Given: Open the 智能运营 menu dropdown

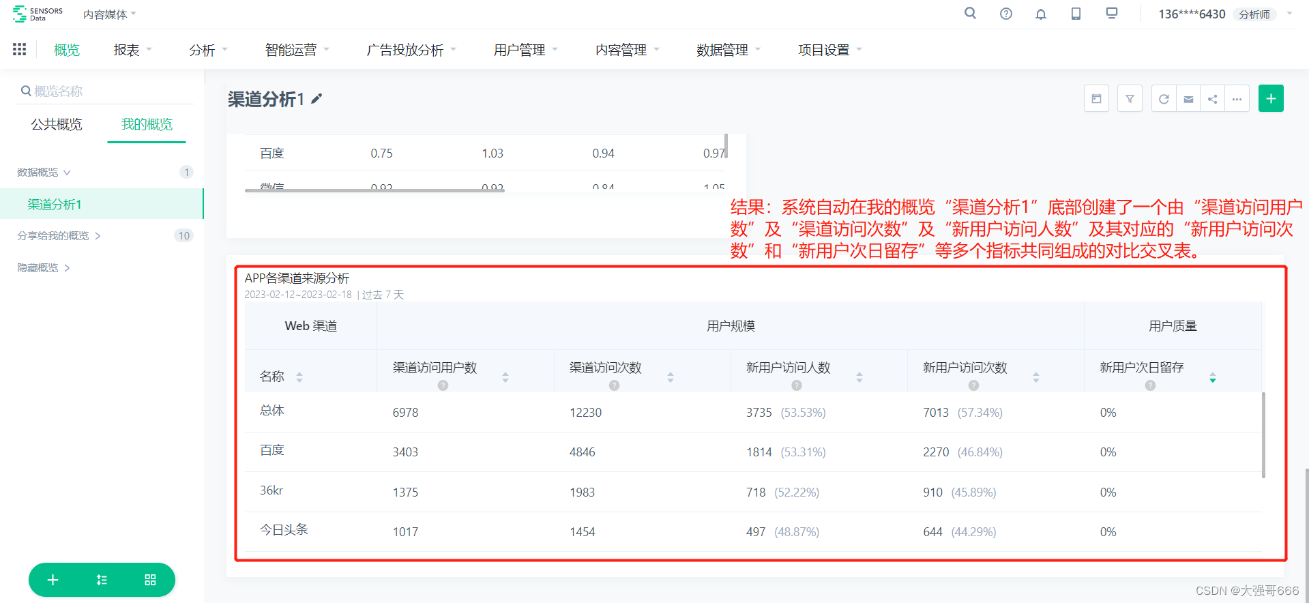Looking at the screenshot, I should [297, 50].
